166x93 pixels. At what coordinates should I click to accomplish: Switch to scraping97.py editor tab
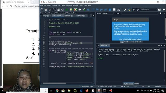click(68, 16)
